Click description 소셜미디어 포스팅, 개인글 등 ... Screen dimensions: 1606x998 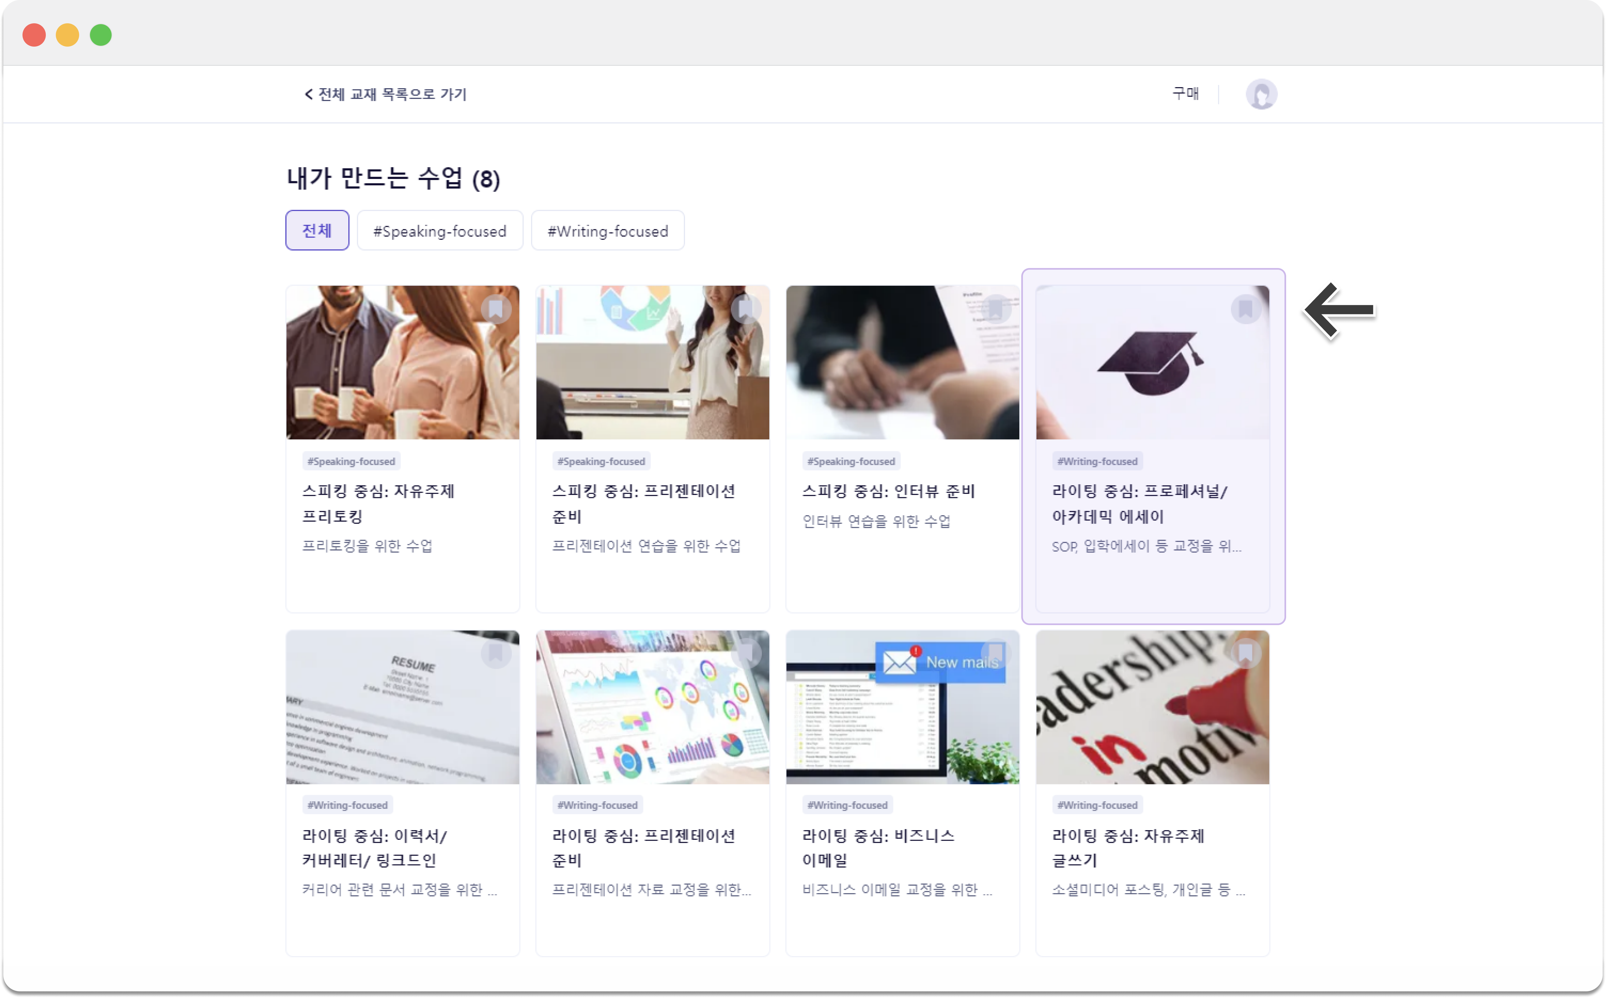[1148, 890]
